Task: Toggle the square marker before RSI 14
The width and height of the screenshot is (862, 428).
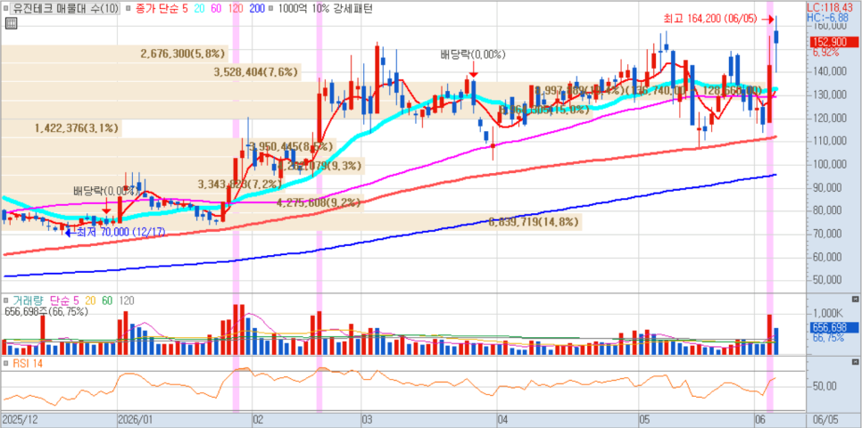Action: pyautogui.click(x=6, y=364)
